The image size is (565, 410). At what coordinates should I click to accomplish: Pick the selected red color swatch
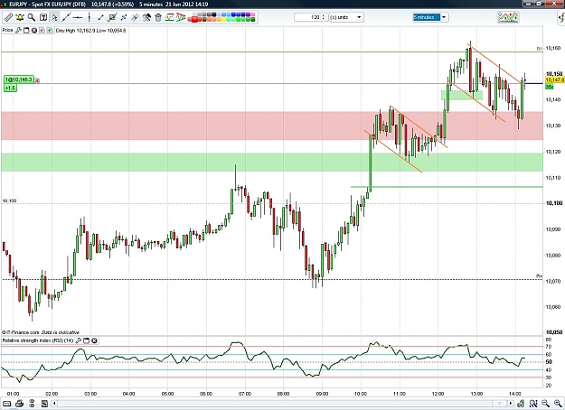(195, 19)
